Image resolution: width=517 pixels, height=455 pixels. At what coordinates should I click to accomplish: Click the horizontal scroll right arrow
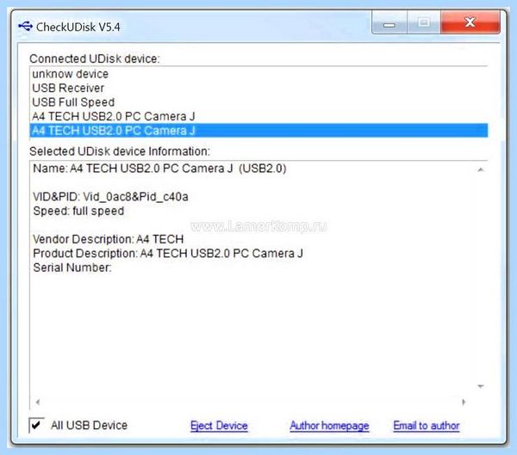(464, 402)
